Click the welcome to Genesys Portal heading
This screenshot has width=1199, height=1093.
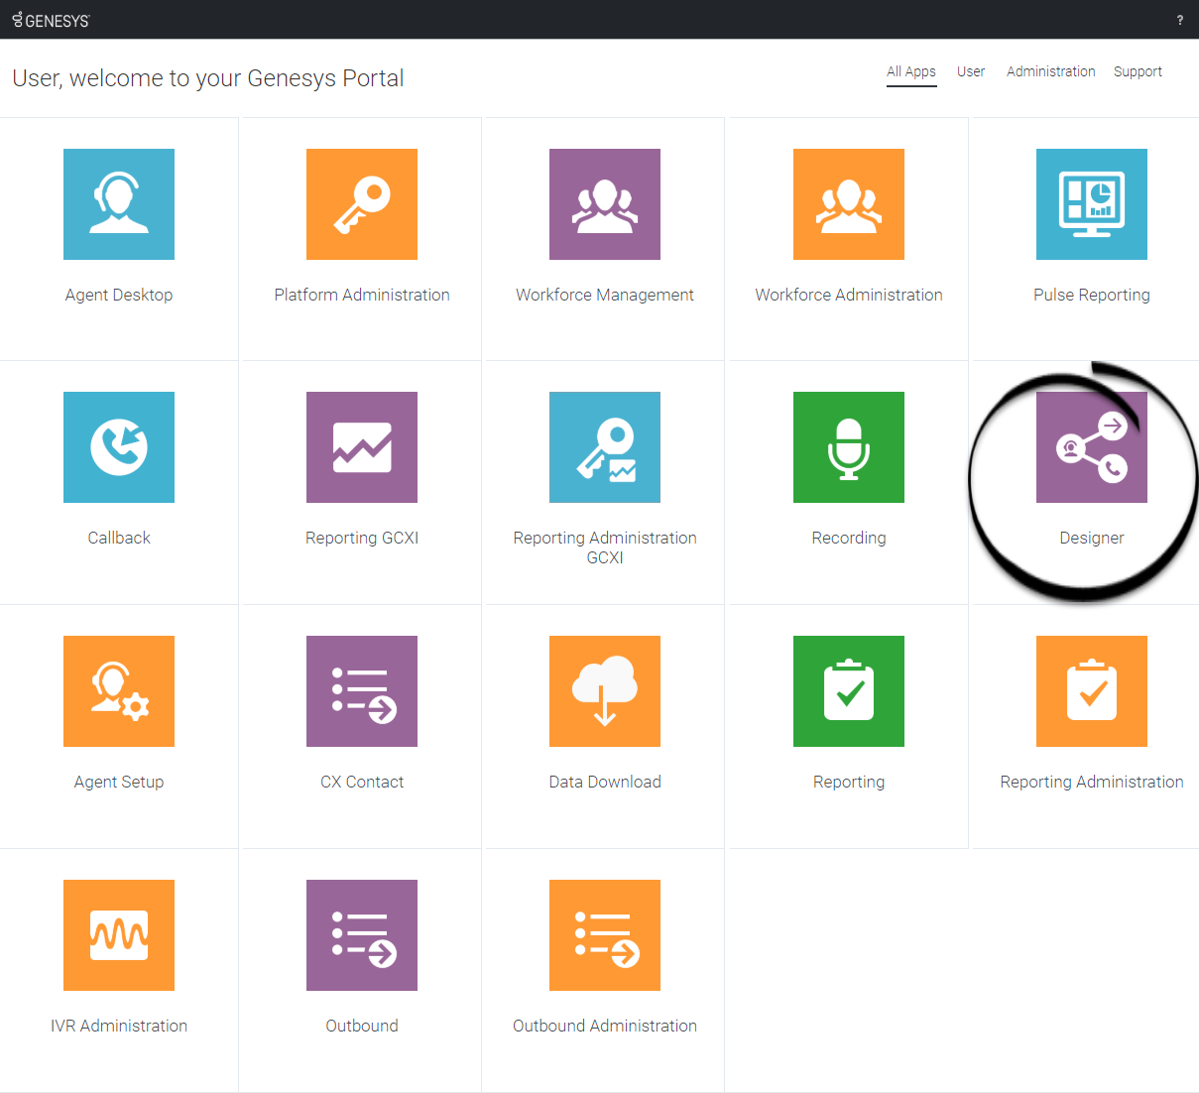(x=208, y=78)
